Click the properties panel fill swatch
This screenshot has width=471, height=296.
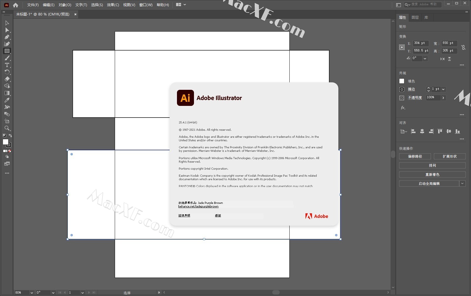point(402,81)
